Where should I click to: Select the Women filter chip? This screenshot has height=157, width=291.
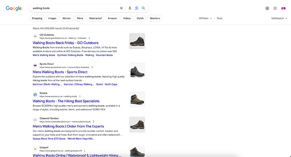pyautogui.click(x=67, y=18)
